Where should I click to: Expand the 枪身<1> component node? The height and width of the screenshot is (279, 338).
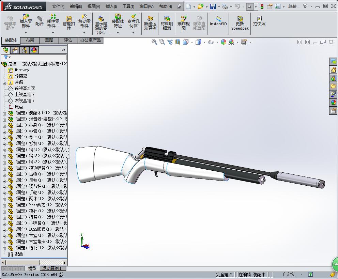pos(4,126)
